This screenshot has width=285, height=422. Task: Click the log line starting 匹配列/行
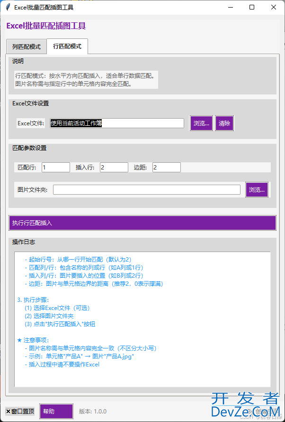point(84,268)
